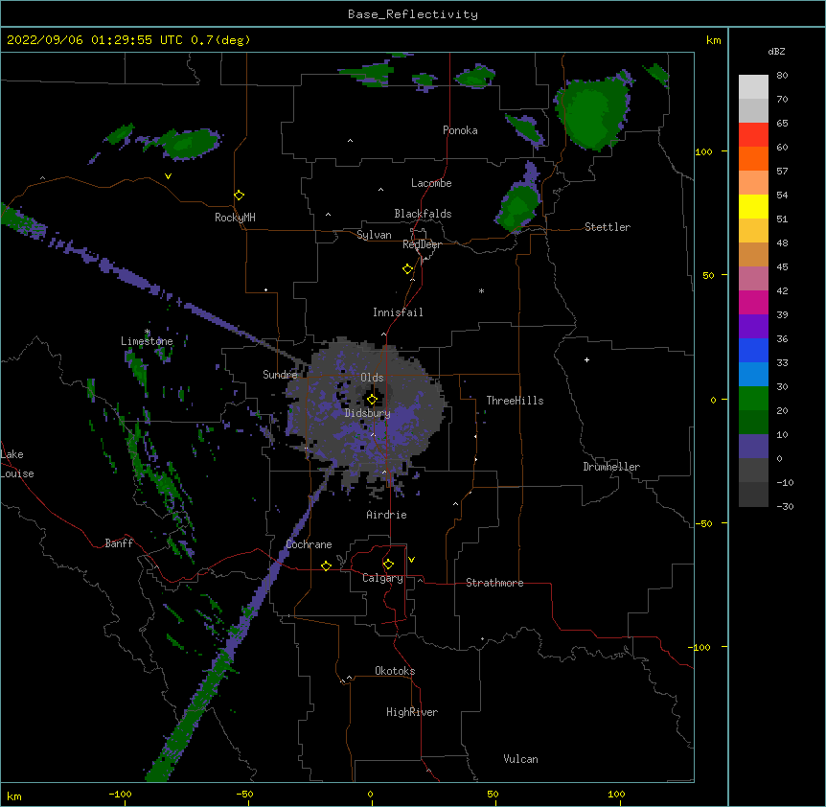
Task: Click the ThreeHills label
Action: pyautogui.click(x=515, y=401)
